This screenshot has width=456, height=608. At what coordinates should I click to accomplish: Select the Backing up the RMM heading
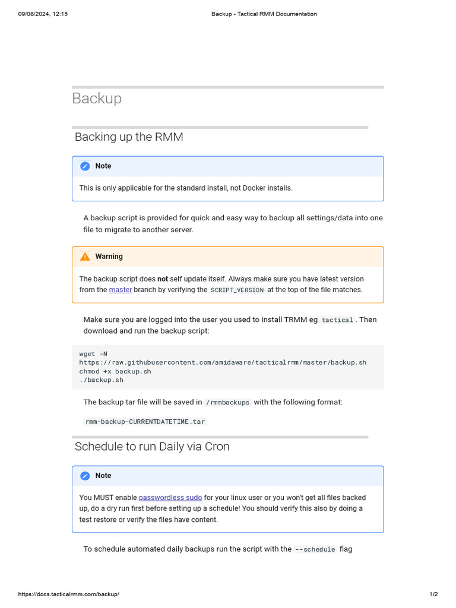129,137
